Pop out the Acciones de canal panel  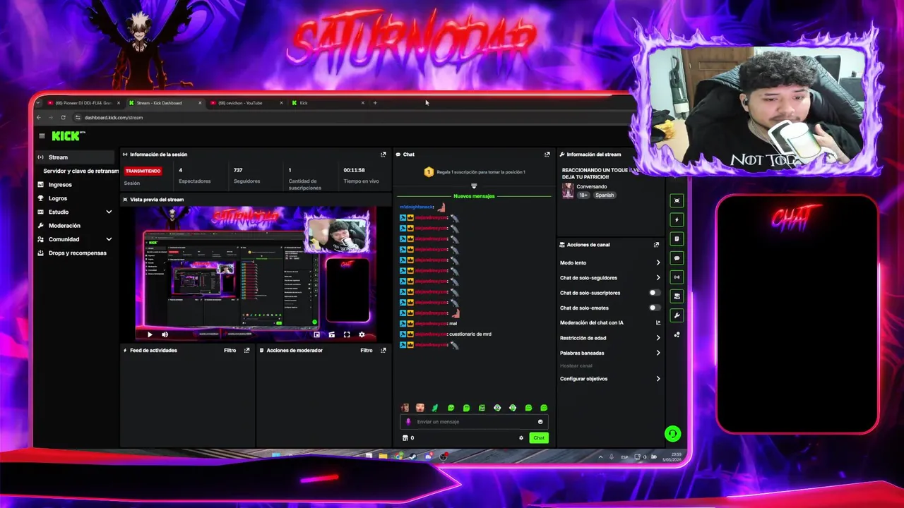pyautogui.click(x=656, y=245)
